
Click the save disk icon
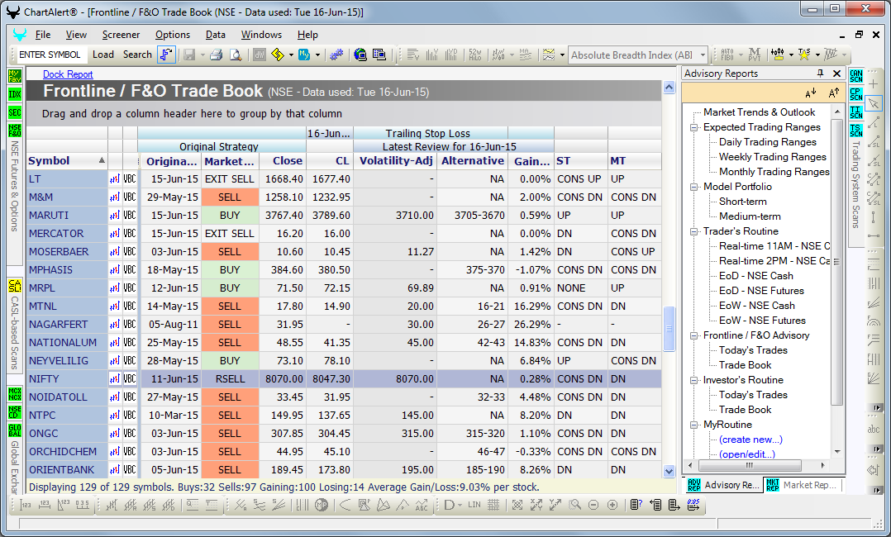click(189, 55)
